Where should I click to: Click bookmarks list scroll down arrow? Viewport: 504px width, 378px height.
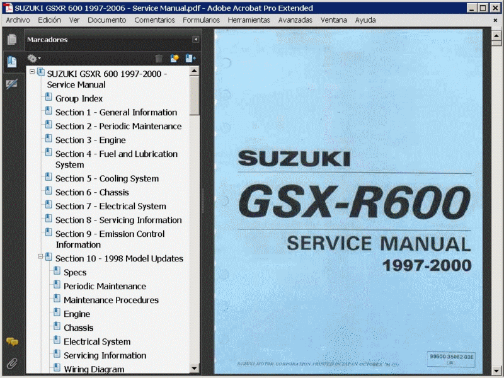194,368
